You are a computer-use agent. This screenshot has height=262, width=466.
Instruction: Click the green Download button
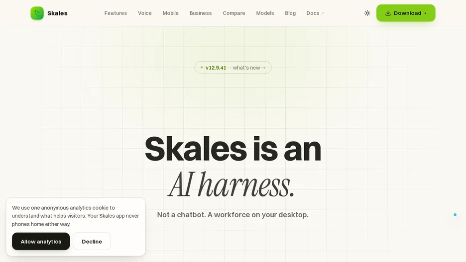(406, 13)
